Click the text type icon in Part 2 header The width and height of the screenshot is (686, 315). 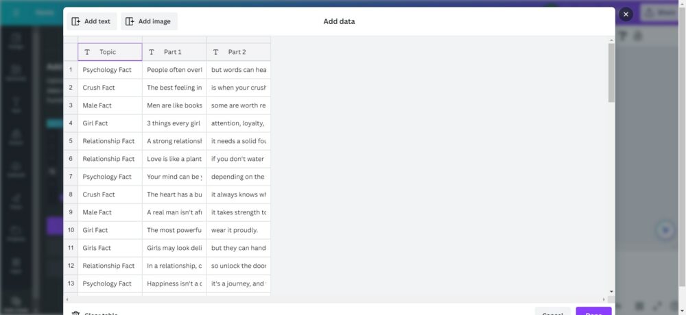pos(215,52)
